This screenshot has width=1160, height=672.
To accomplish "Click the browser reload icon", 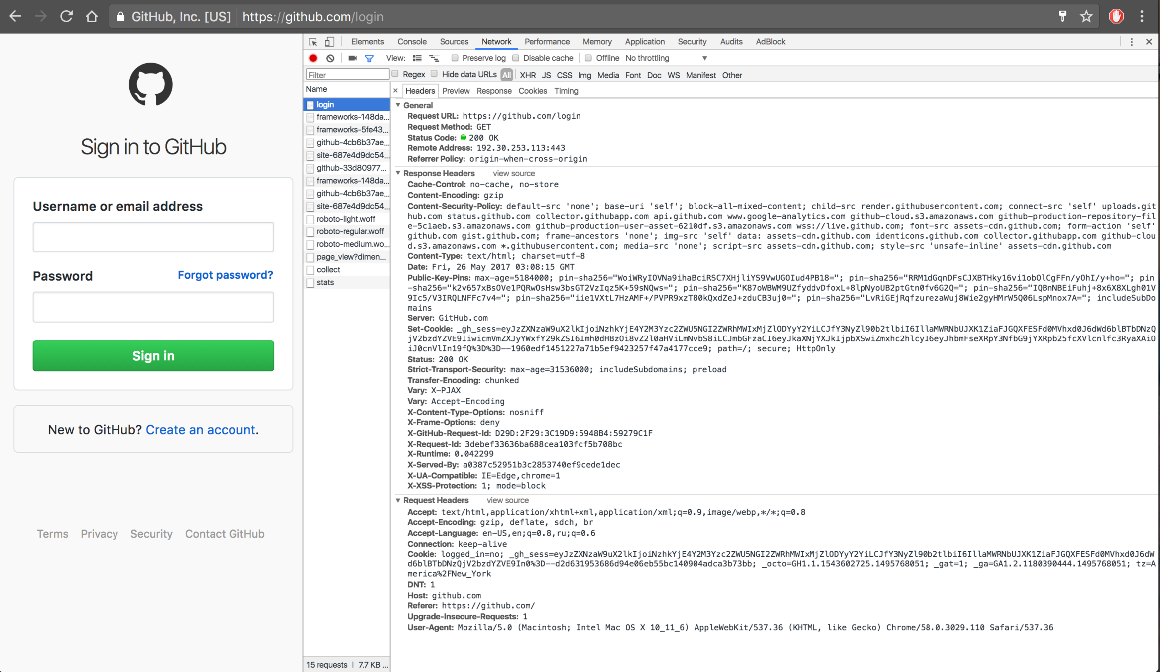I will (x=66, y=17).
